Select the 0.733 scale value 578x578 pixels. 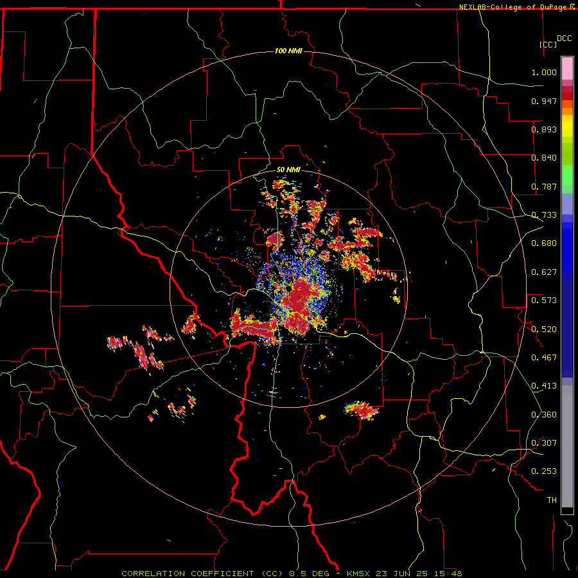[544, 215]
